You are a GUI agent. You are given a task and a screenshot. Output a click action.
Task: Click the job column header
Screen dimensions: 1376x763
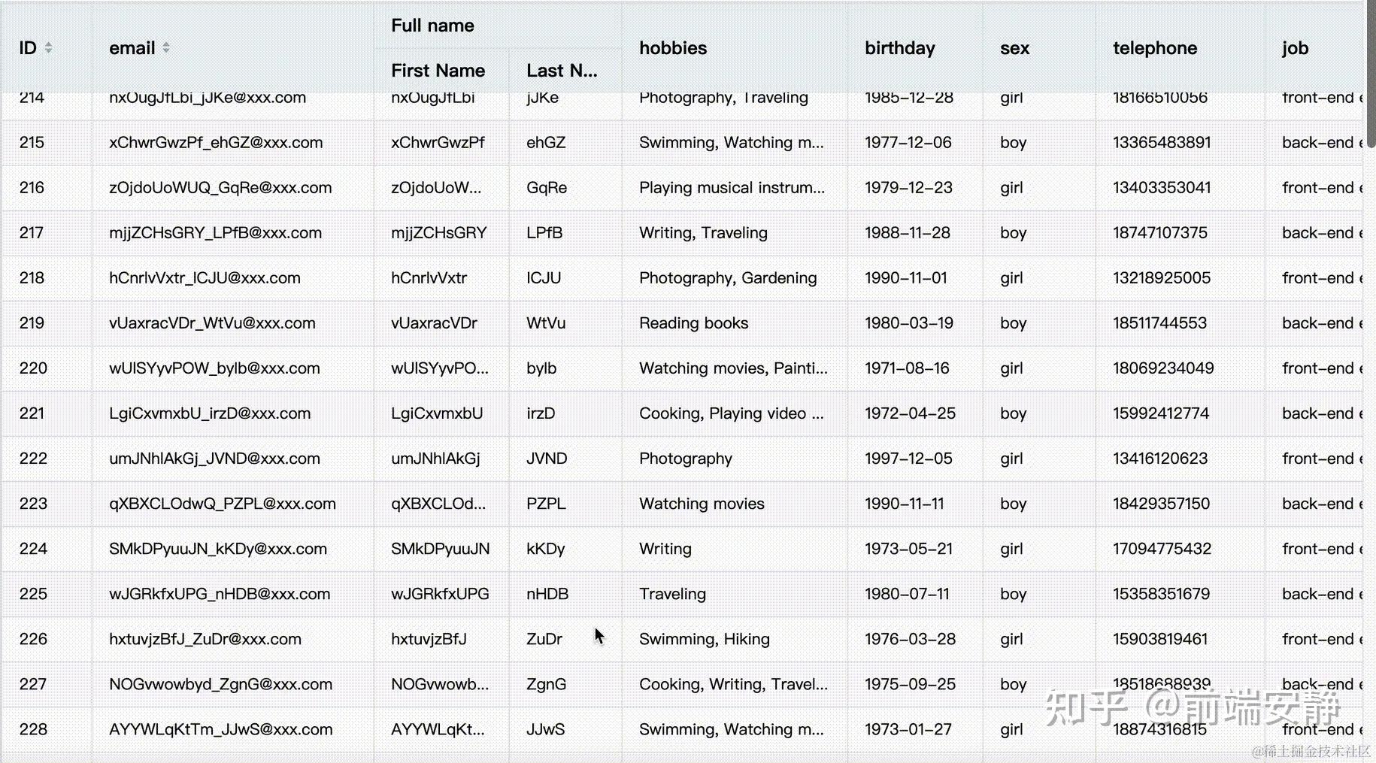(1295, 48)
